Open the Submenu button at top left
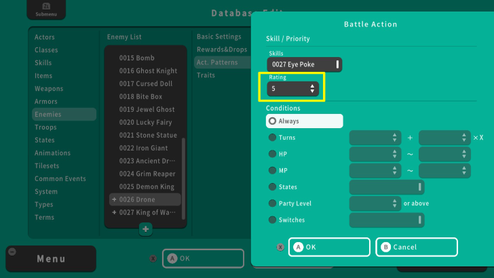 (x=46, y=9)
